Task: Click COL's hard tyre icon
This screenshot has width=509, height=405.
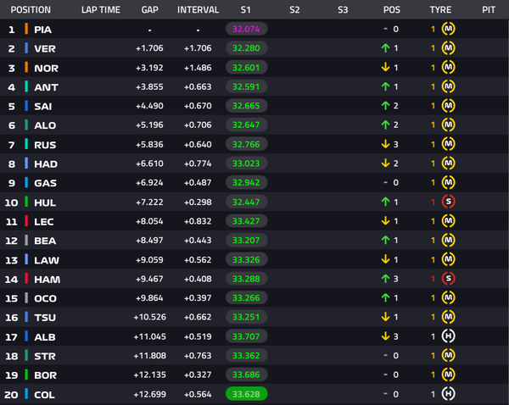Action: point(448,394)
